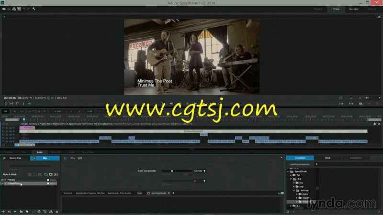Image resolution: width=383 pixels, height=215 pixels.
Task: Open the Look tab
Action: click(40, 152)
